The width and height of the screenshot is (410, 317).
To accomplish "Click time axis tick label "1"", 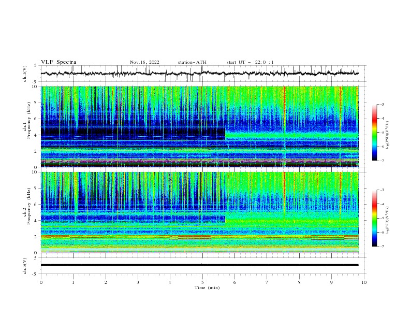I will click(73, 282).
